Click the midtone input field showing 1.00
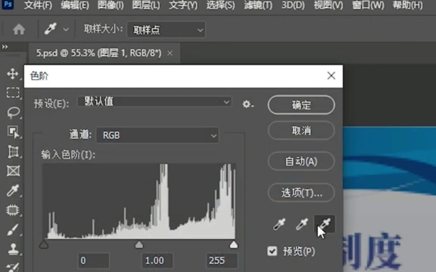This screenshot has height=272, width=436. (x=157, y=261)
